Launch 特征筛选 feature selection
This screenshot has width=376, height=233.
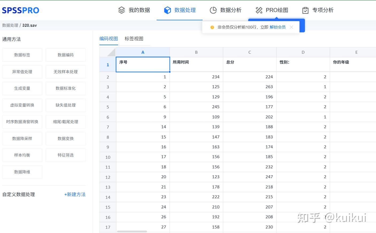coord(65,155)
